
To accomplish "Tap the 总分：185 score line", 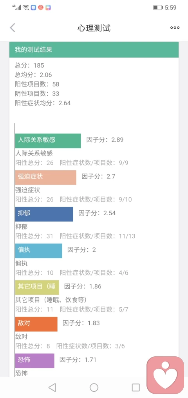I will coord(29,66).
